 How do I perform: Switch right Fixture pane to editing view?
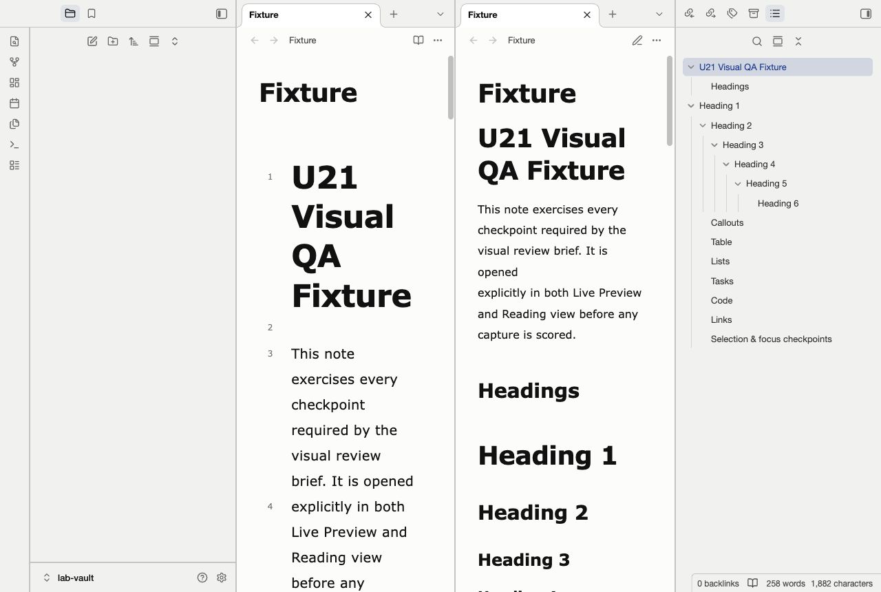(x=637, y=41)
